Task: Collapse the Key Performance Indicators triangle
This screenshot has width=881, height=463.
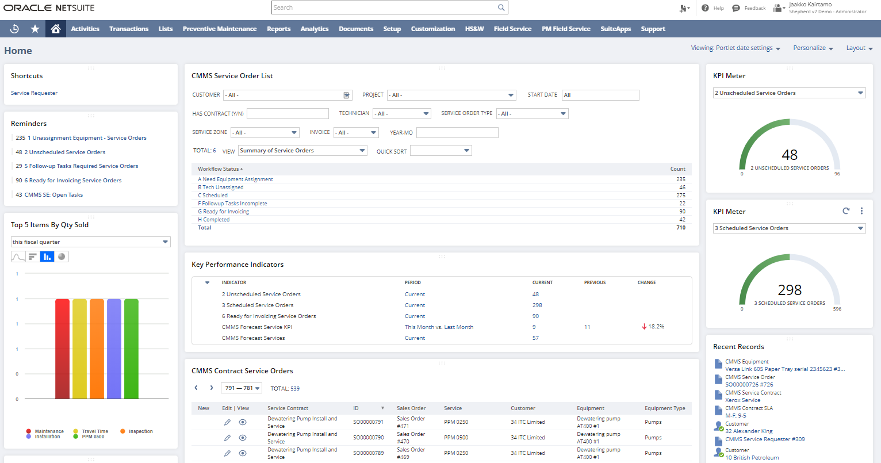Action: 207,282
